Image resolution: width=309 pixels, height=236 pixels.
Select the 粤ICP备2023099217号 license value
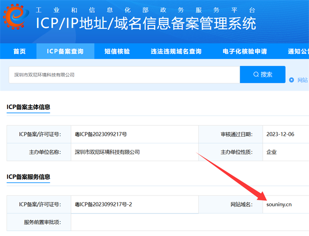[101, 135]
